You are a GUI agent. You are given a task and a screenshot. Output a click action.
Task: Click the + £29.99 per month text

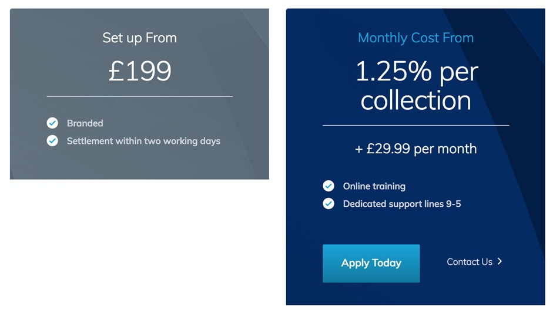click(x=416, y=149)
